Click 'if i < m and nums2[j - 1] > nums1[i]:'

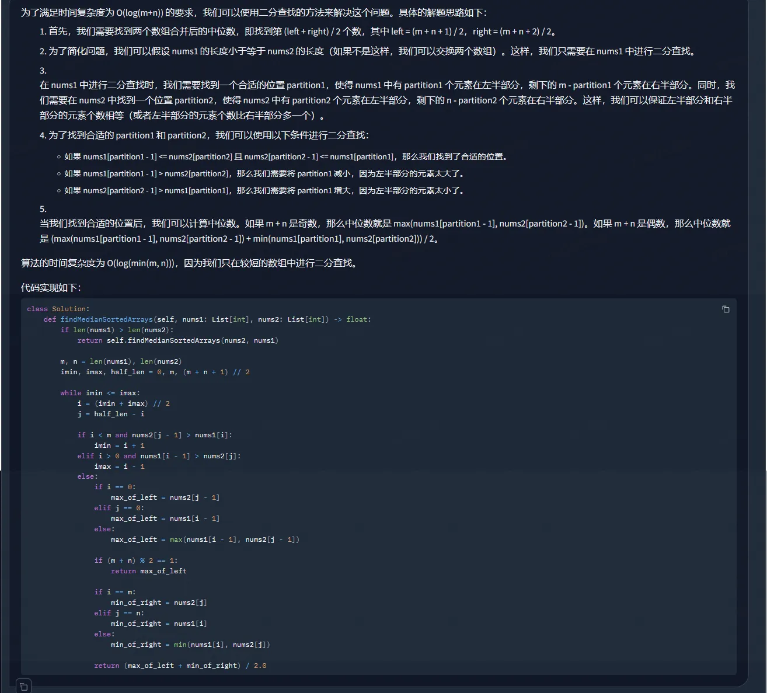(155, 435)
